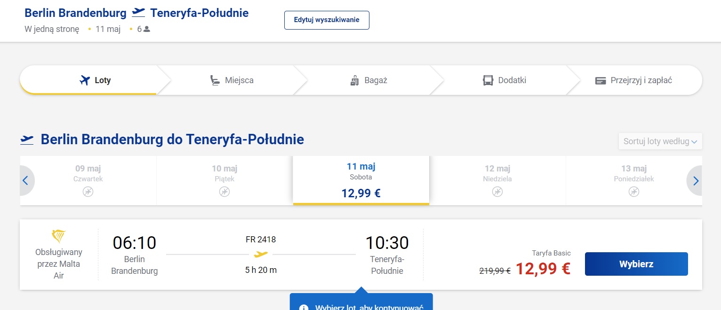Choose the 10 maj Piątek date tab

(x=224, y=180)
